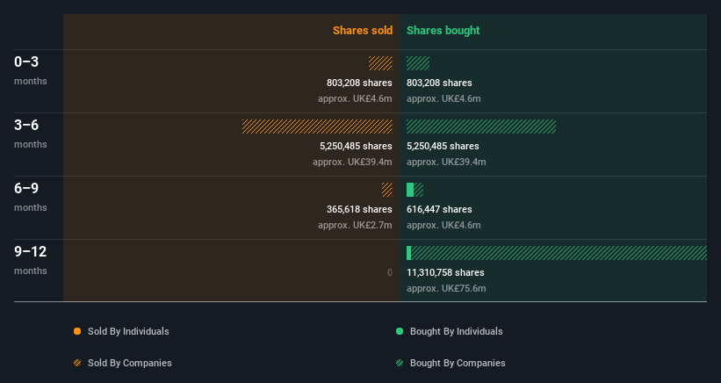The image size is (721, 383).
Task: Click the 9–12 months bought bar
Action: (559, 253)
